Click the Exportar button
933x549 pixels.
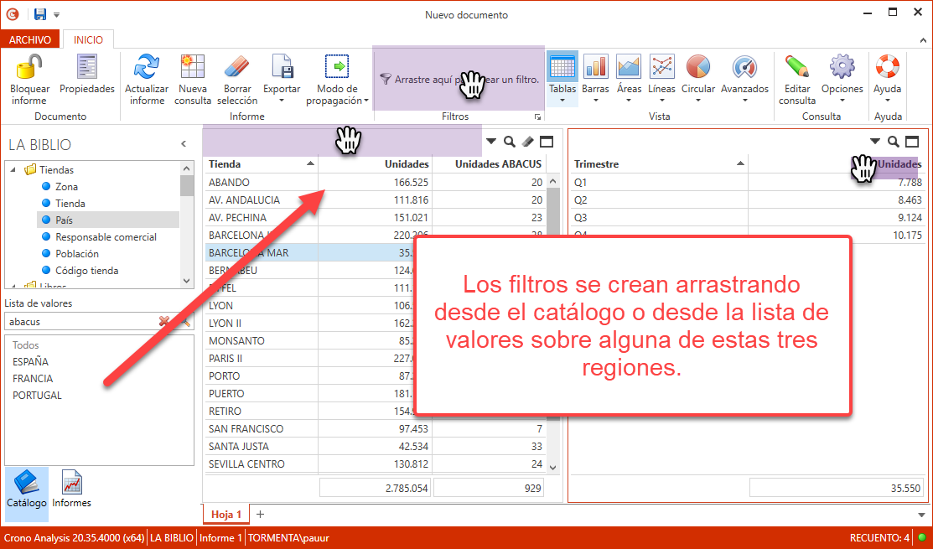pyautogui.click(x=282, y=75)
